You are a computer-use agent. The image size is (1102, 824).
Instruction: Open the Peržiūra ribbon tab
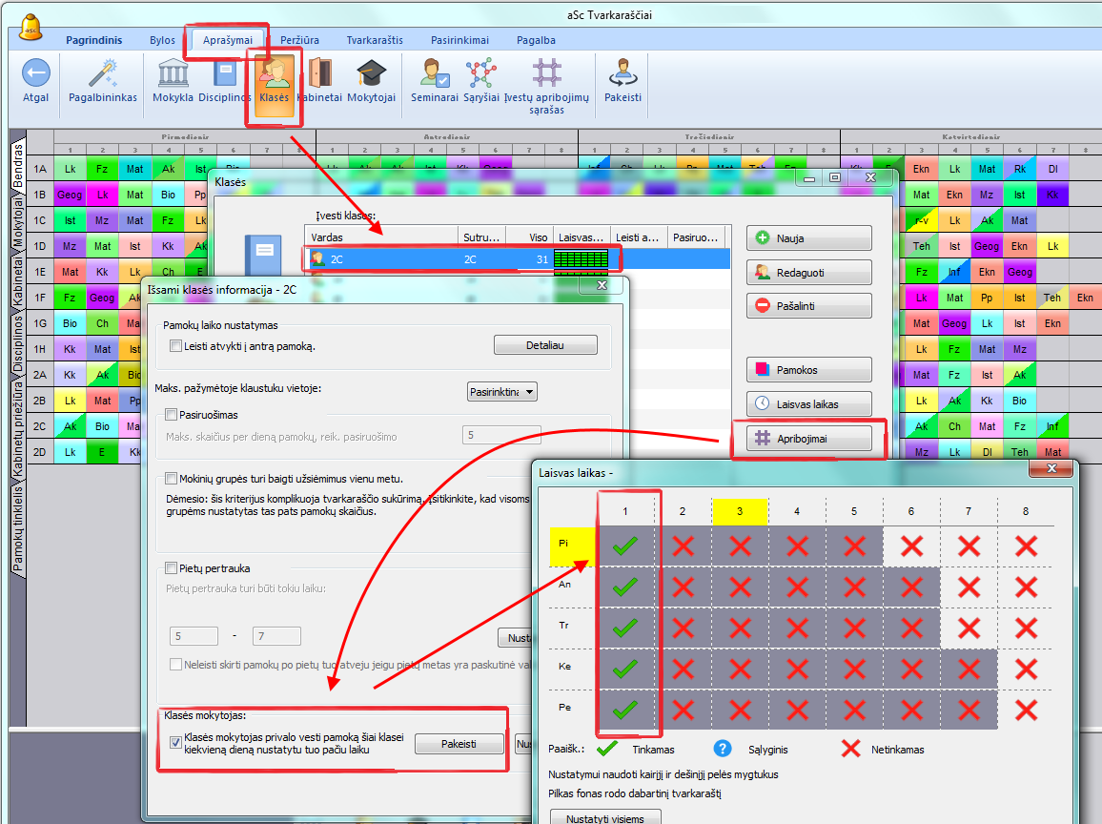[x=299, y=40]
